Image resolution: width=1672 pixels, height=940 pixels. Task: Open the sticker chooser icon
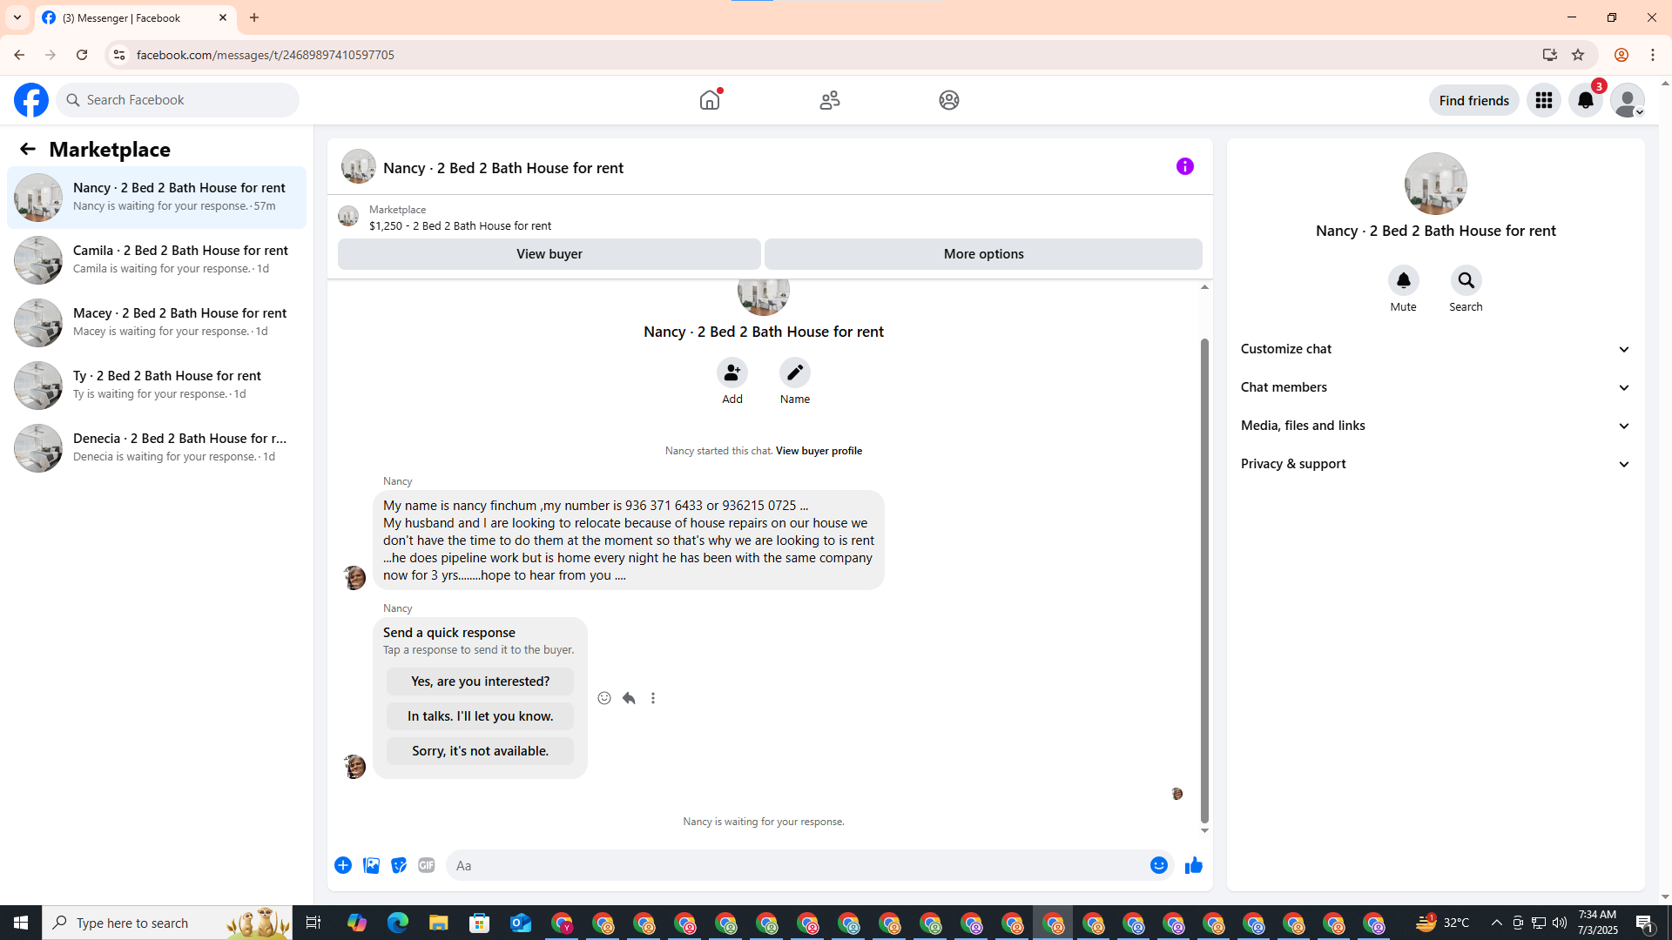(x=399, y=865)
